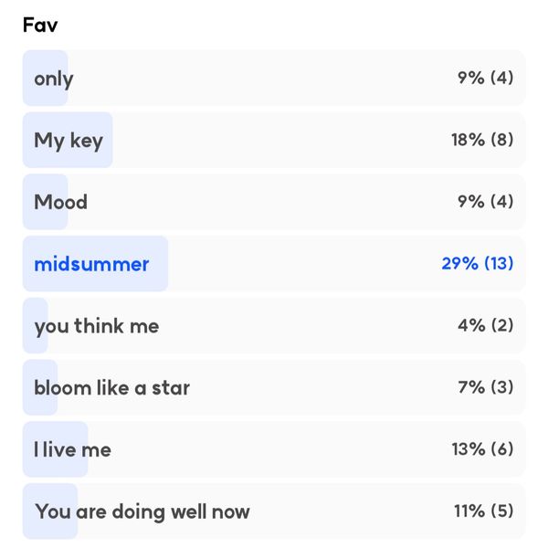Select the 'I live me' option

tap(274, 449)
